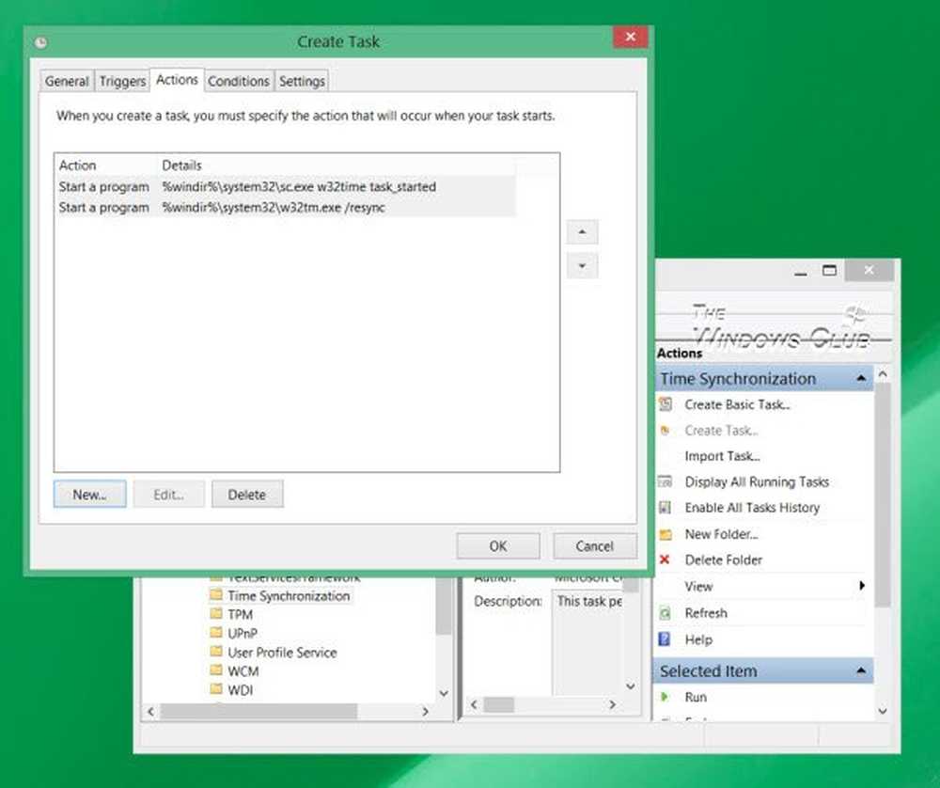Open the Conditions tab

(x=239, y=81)
